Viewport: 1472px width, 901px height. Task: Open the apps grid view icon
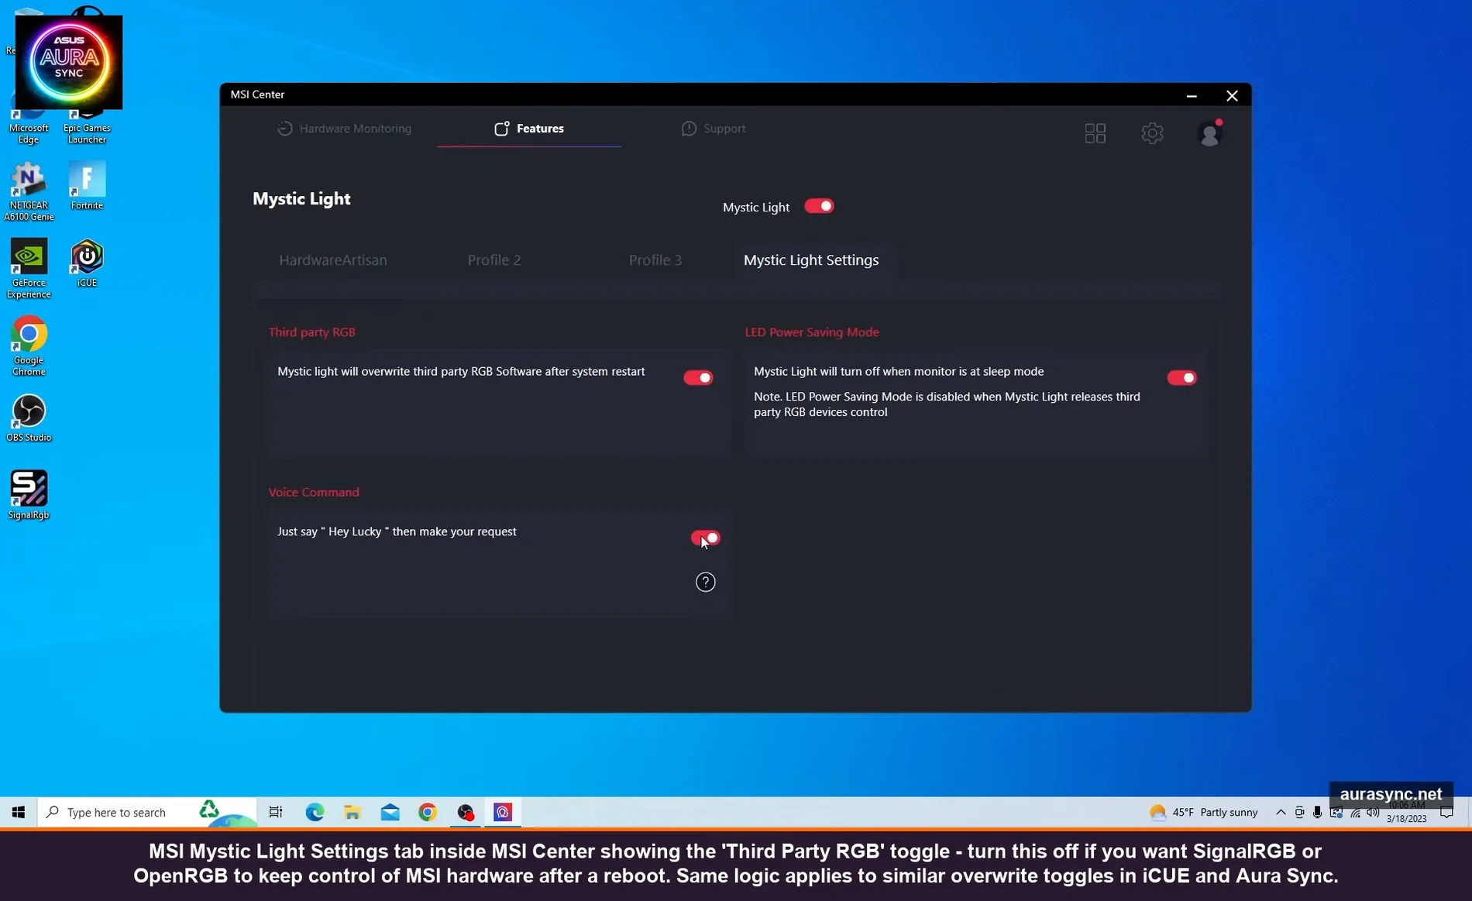(x=1095, y=133)
